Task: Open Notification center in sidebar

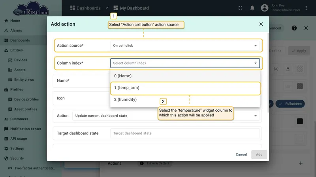Action: point(26,129)
